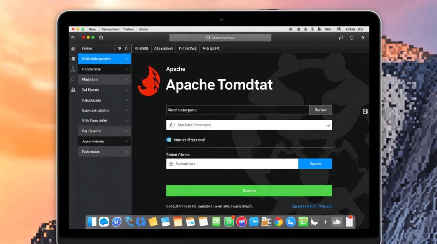This screenshot has width=437, height=244.
Task: Open the hamburger menu icon left of the traffic lights
Action: 73,38
